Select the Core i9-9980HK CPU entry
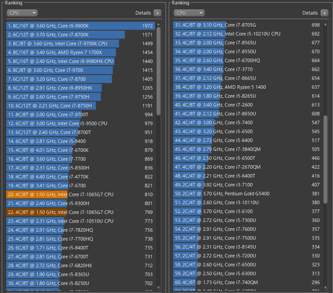This screenshot has height=293, width=333. coord(80,61)
